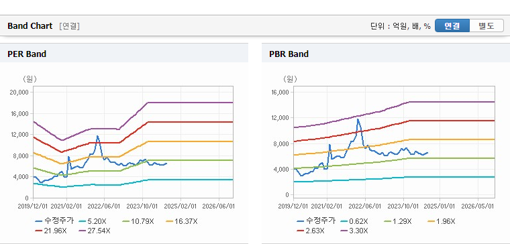Toggle 수정주가 legend in PBR Band chart
510x244 pixels.
(316, 221)
